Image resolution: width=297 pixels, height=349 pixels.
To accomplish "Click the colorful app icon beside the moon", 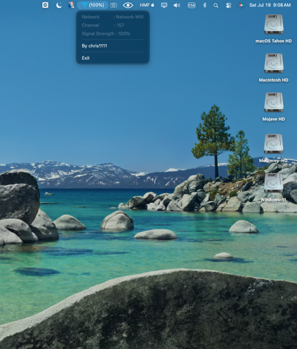I will (x=71, y=5).
